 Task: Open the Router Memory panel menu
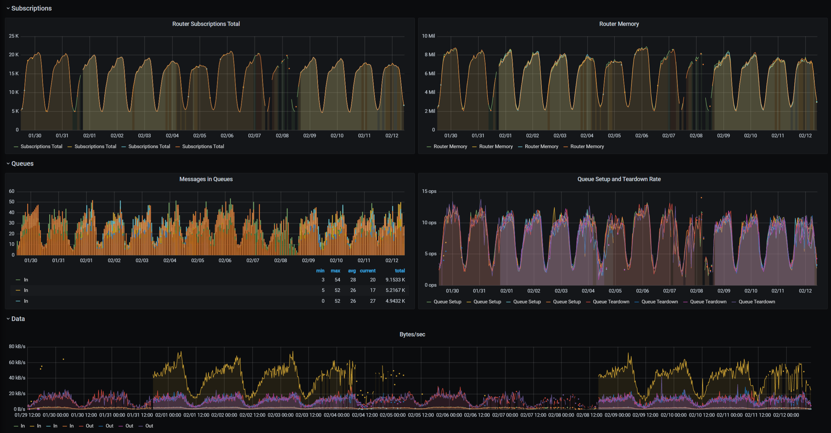[619, 24]
